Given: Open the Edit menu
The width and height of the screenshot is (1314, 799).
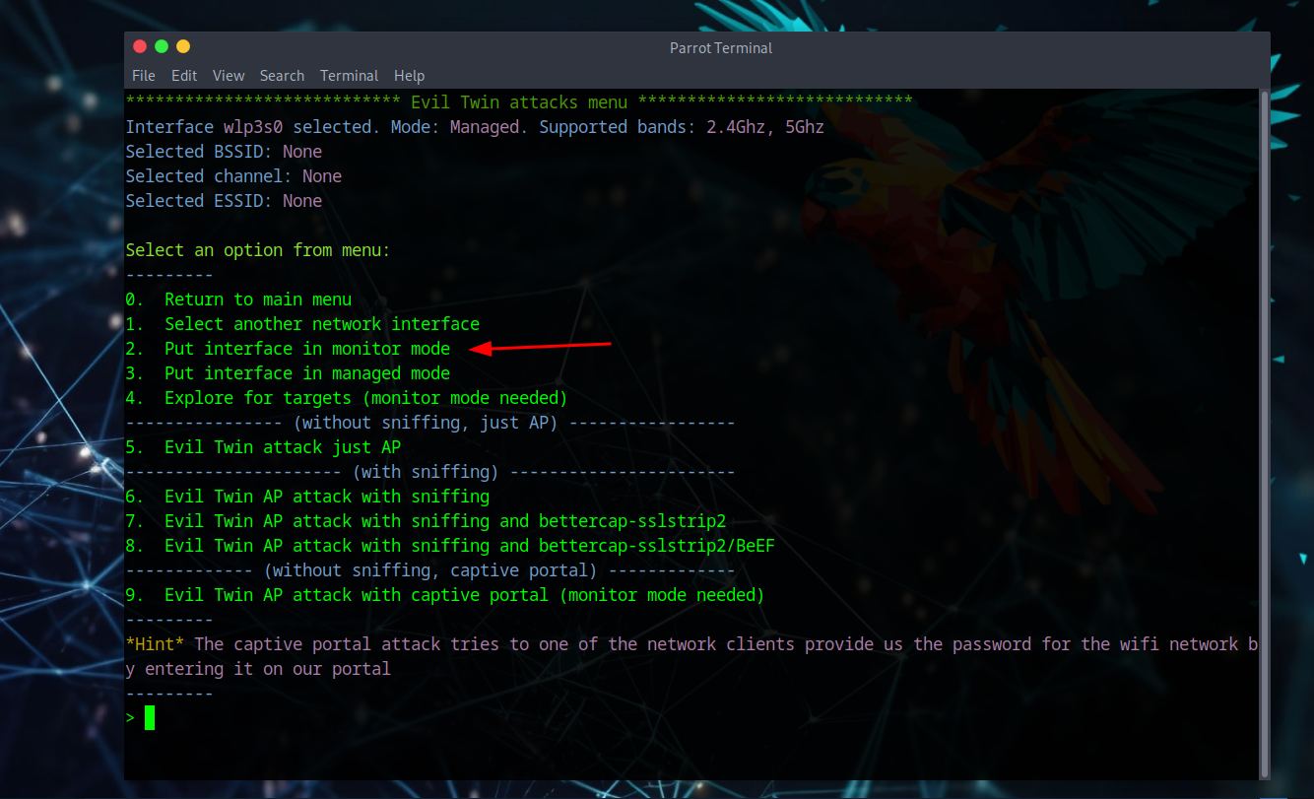Looking at the screenshot, I should (x=184, y=76).
